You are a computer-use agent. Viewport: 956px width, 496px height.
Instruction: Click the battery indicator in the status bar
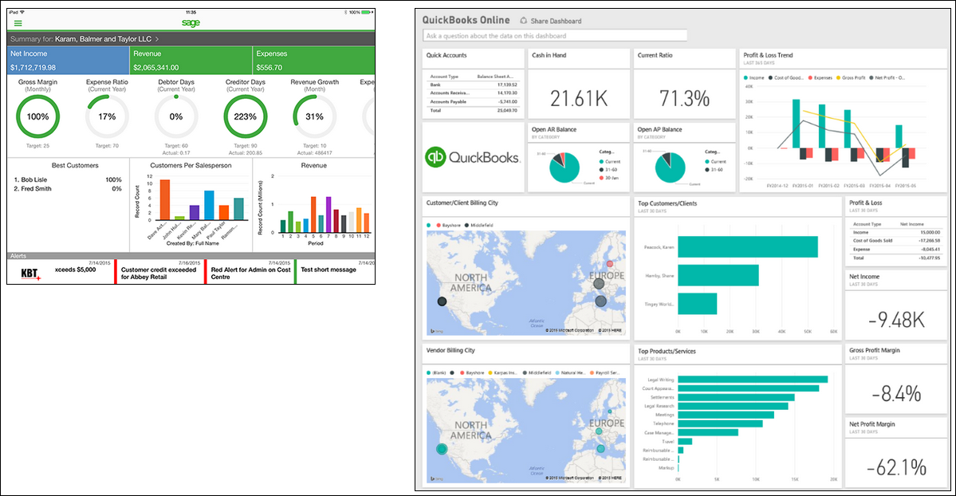[364, 12]
